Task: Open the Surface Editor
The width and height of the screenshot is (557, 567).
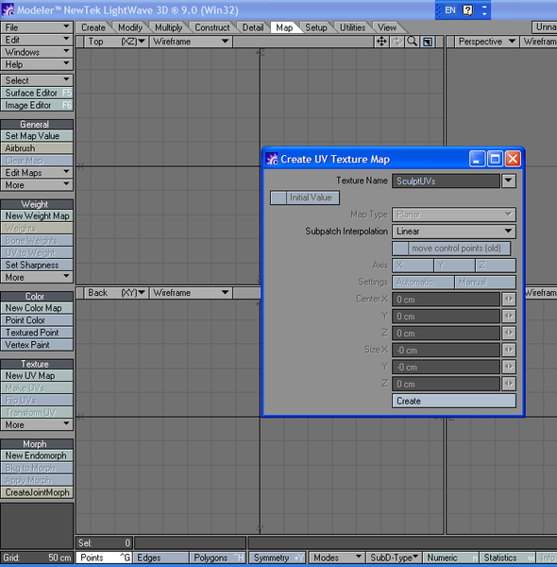Action: [37, 93]
